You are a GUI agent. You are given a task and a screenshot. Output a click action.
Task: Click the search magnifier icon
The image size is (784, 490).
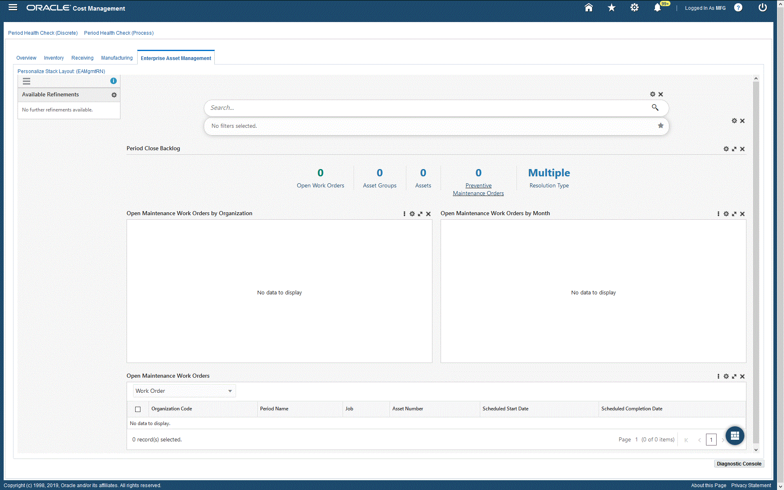655,107
